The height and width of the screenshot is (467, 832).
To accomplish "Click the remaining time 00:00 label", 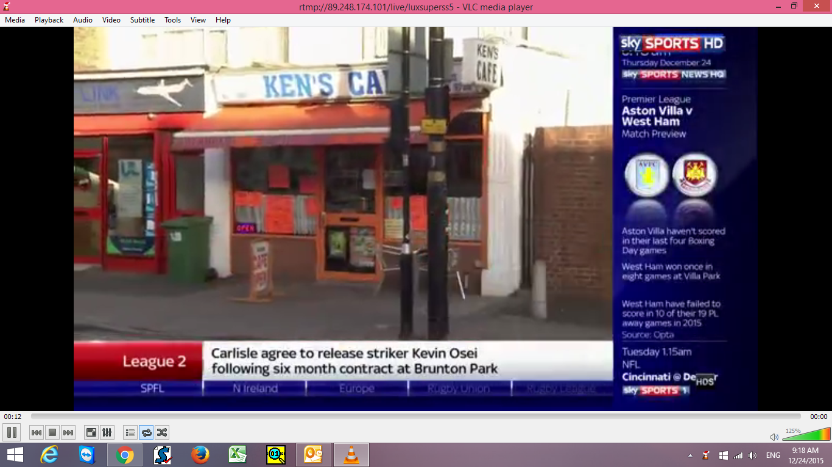I will 819,417.
